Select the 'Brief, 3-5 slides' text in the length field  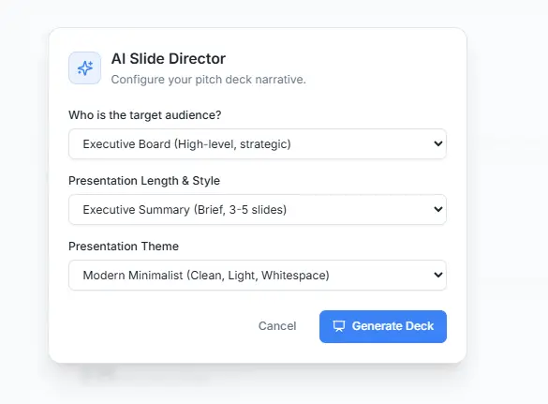(x=240, y=210)
